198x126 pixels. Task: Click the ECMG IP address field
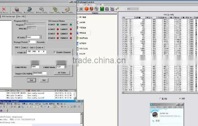click(36, 52)
